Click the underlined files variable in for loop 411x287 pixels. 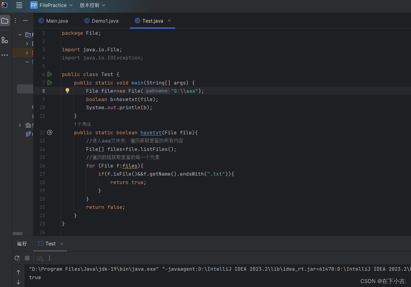130,166
